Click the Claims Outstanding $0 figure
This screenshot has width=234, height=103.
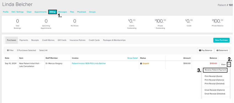click(132, 21)
